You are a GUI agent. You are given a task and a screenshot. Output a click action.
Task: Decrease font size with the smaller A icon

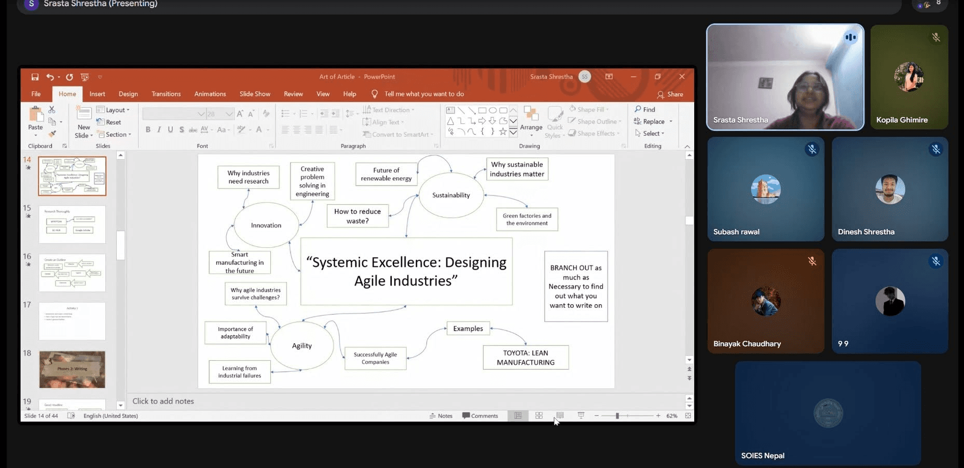[251, 114]
